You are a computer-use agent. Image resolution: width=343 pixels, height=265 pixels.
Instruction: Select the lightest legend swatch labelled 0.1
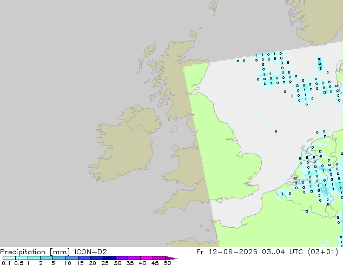[x=9, y=258]
